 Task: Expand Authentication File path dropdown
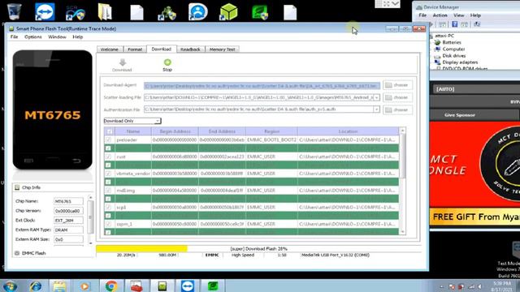pyautogui.click(x=376, y=109)
